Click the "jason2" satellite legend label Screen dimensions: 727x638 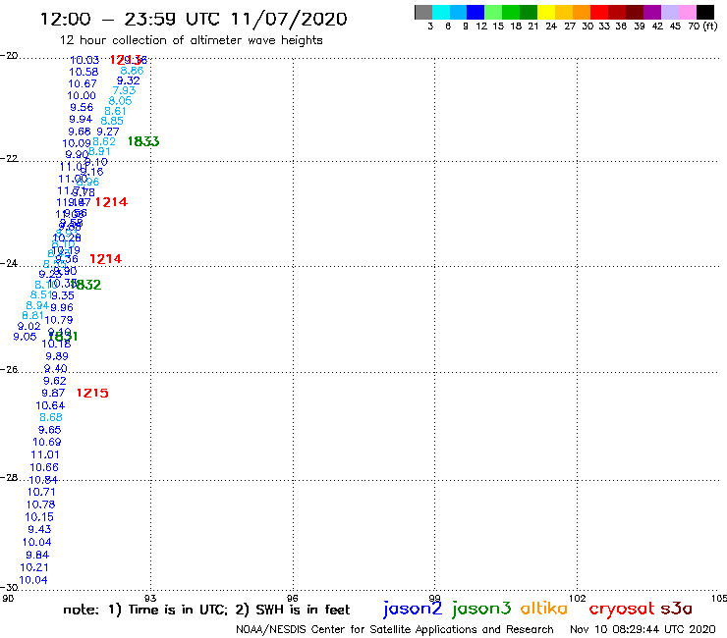pos(413,609)
